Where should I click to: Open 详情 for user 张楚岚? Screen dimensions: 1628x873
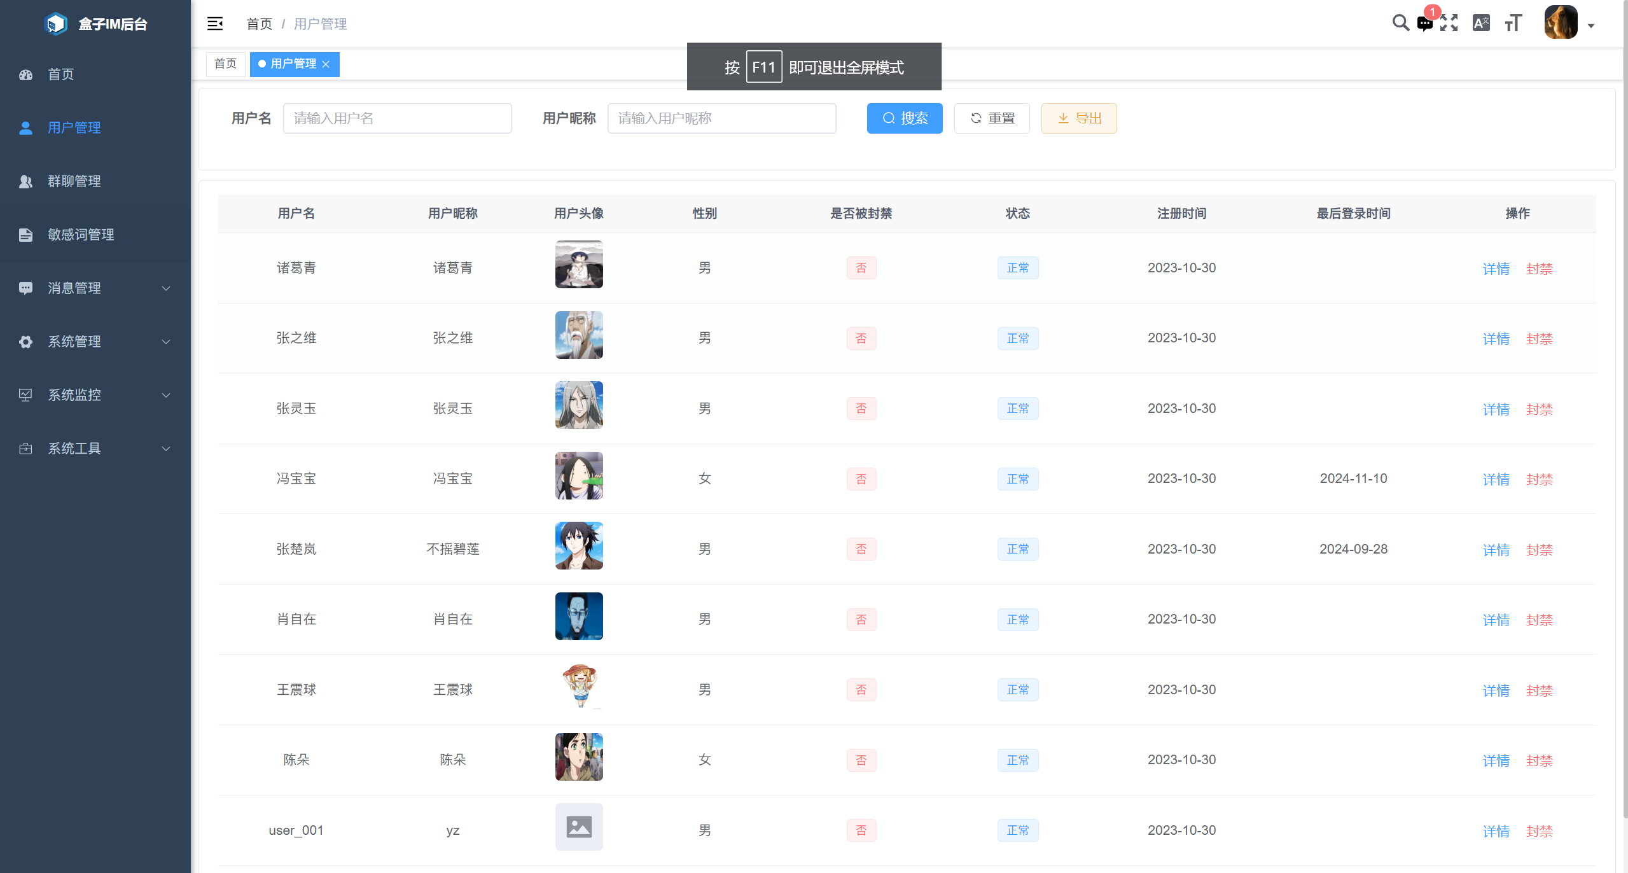1496,550
